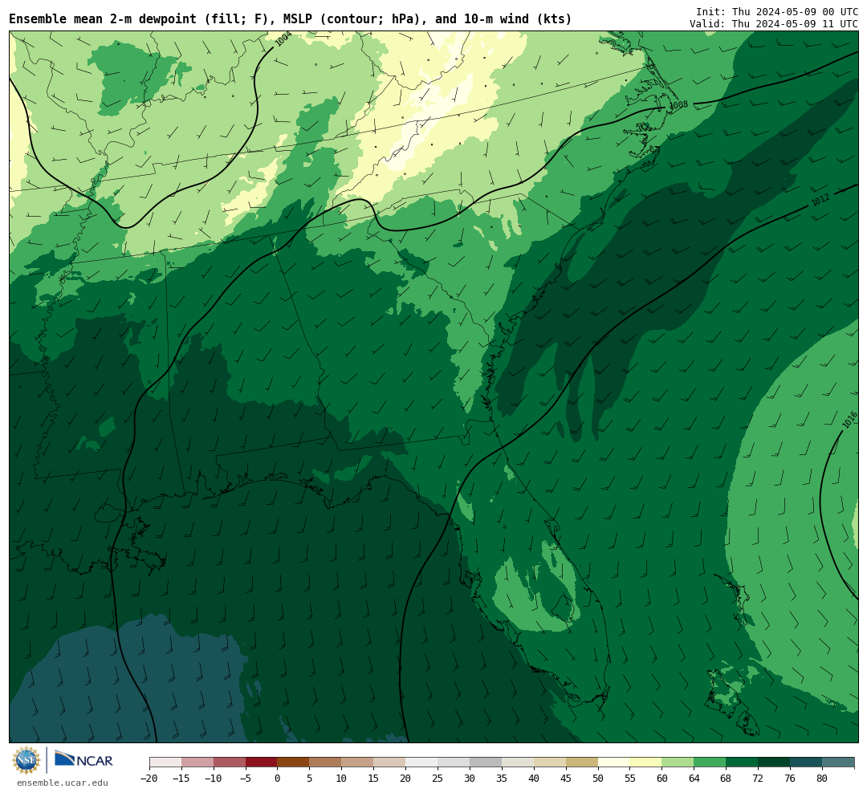Screen dimensions: 867x793
Task: Pick the 20 to 25 colorbar swatch
Action: (x=422, y=762)
